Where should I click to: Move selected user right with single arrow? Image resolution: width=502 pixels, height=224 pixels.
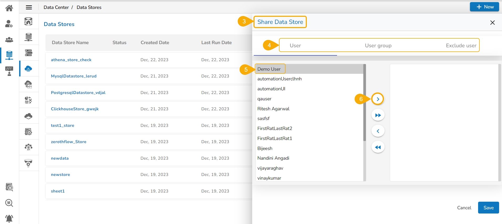coord(378,99)
